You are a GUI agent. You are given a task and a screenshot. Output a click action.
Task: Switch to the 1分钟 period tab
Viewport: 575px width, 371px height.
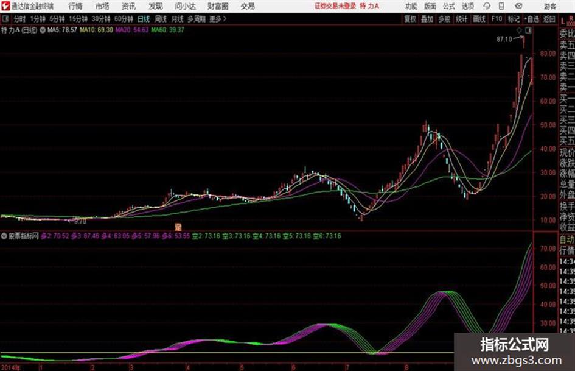coord(38,19)
